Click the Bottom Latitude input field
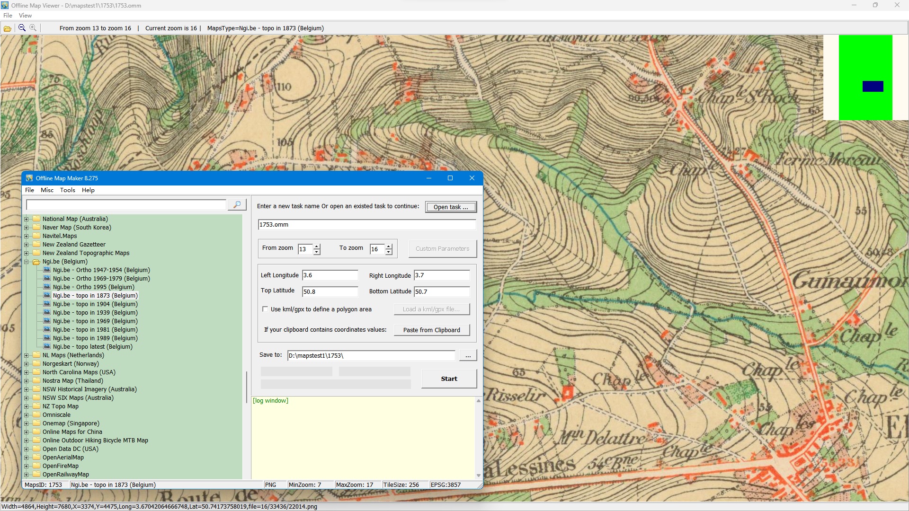909x511 pixels. pos(442,291)
